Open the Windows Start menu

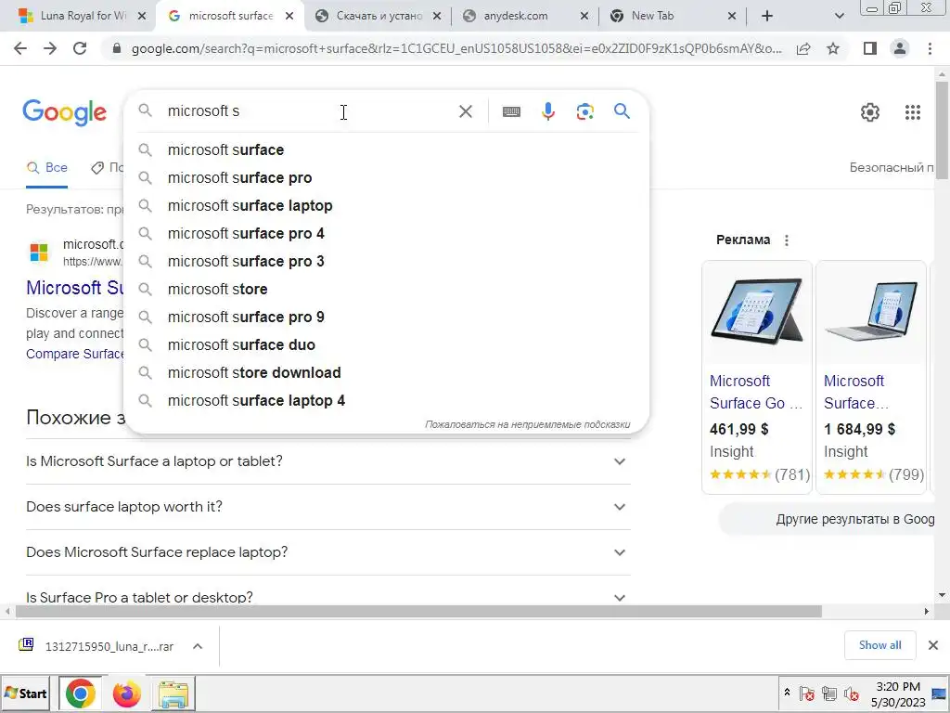pos(25,693)
